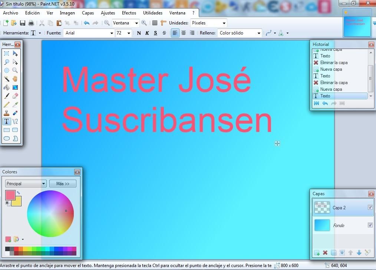Screen dimensions: 376x270
Task: Open the Efectos menu
Action: (129, 13)
